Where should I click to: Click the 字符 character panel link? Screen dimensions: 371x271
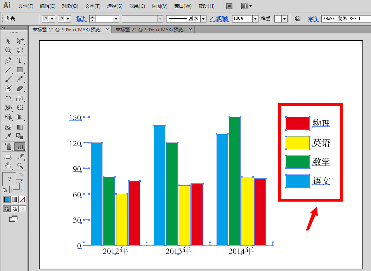pyautogui.click(x=313, y=19)
